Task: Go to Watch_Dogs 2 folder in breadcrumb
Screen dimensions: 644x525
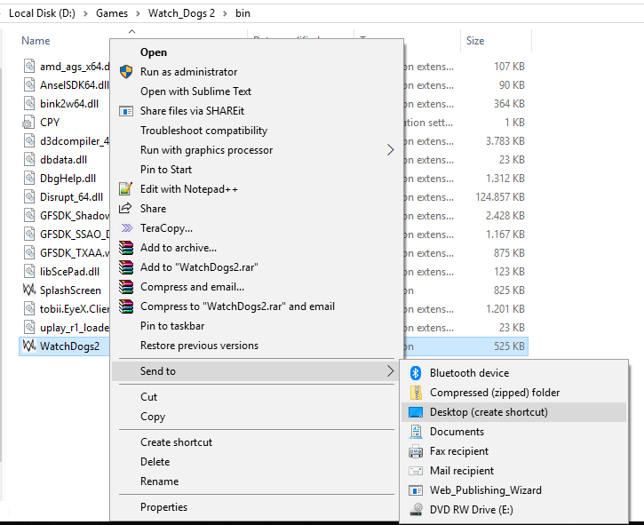Action: pos(181,13)
